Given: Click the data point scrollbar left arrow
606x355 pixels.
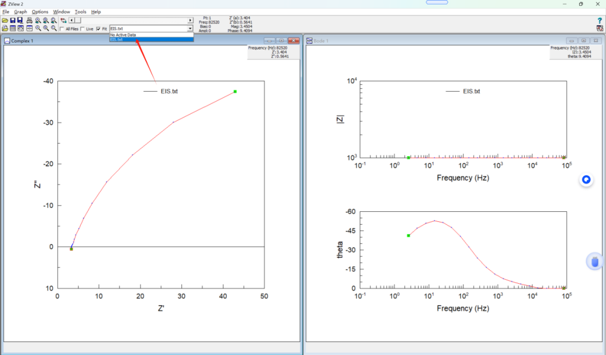Looking at the screenshot, I should click(x=71, y=20).
